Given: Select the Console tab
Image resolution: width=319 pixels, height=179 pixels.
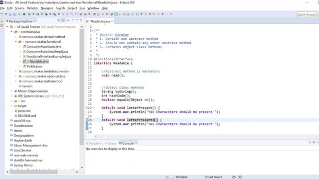Looking at the screenshot, I should (128, 143).
